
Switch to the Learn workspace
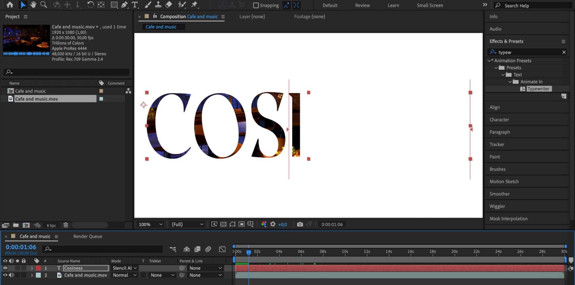(393, 5)
